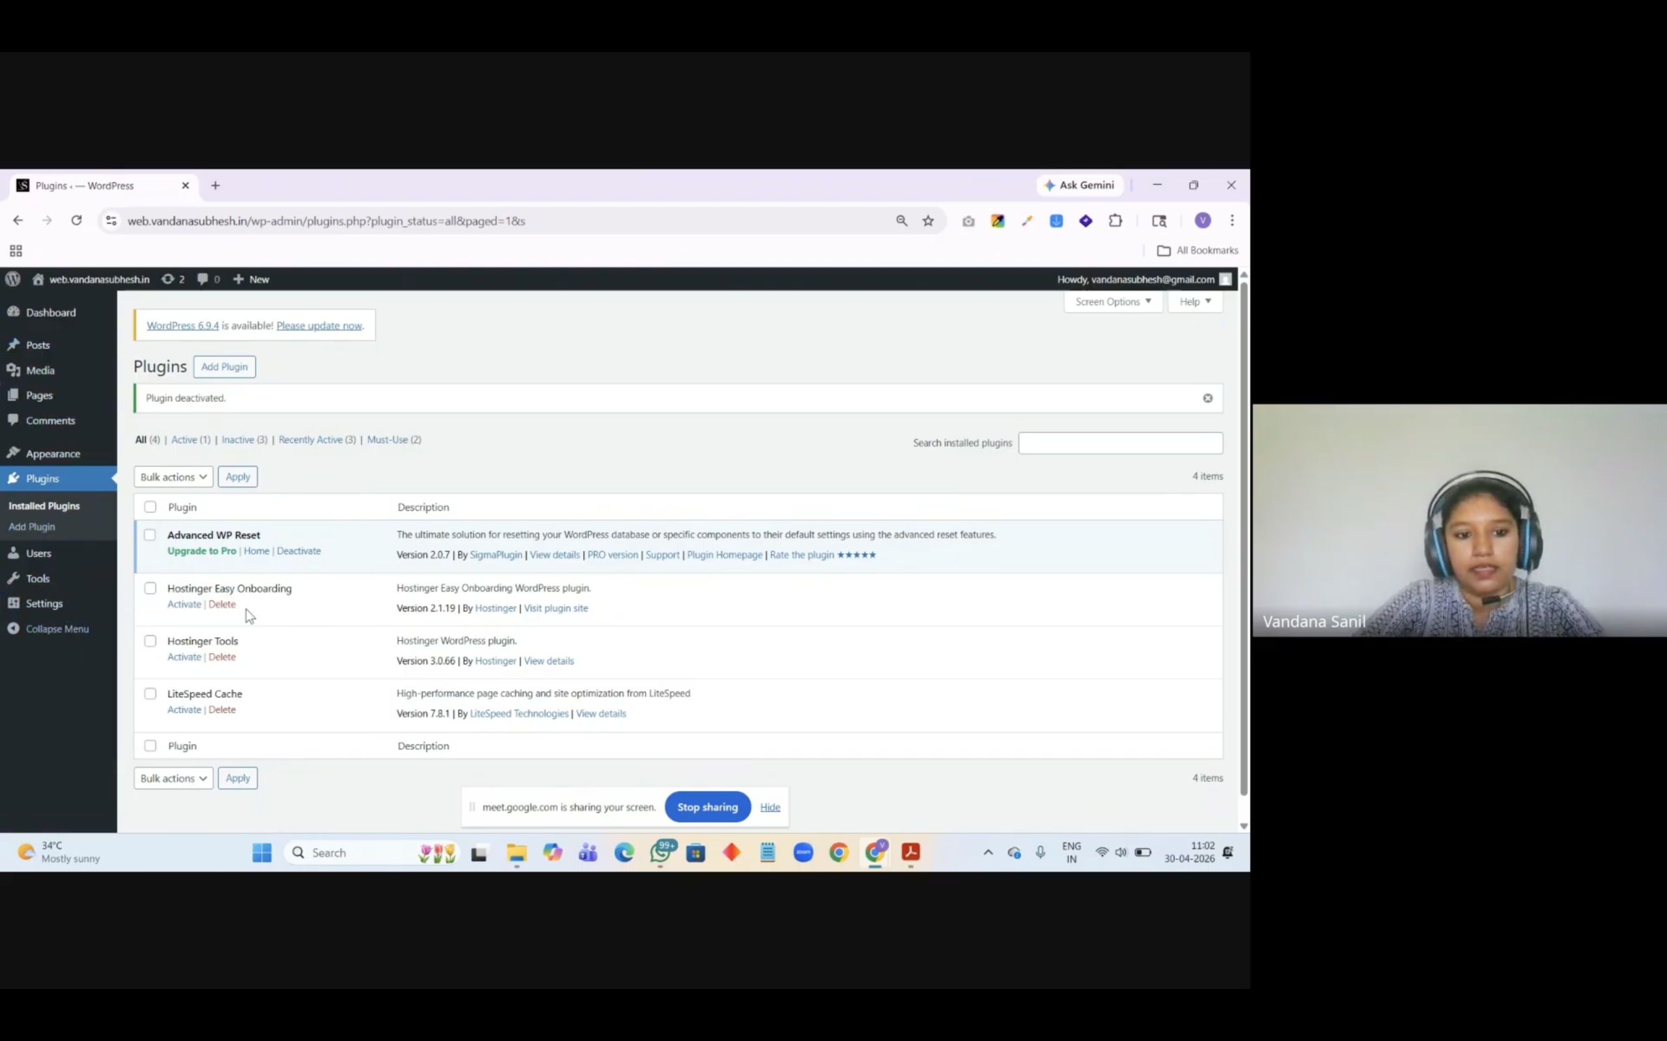The width and height of the screenshot is (1667, 1041).
Task: Open the New content menu in admin bar
Action: click(251, 279)
